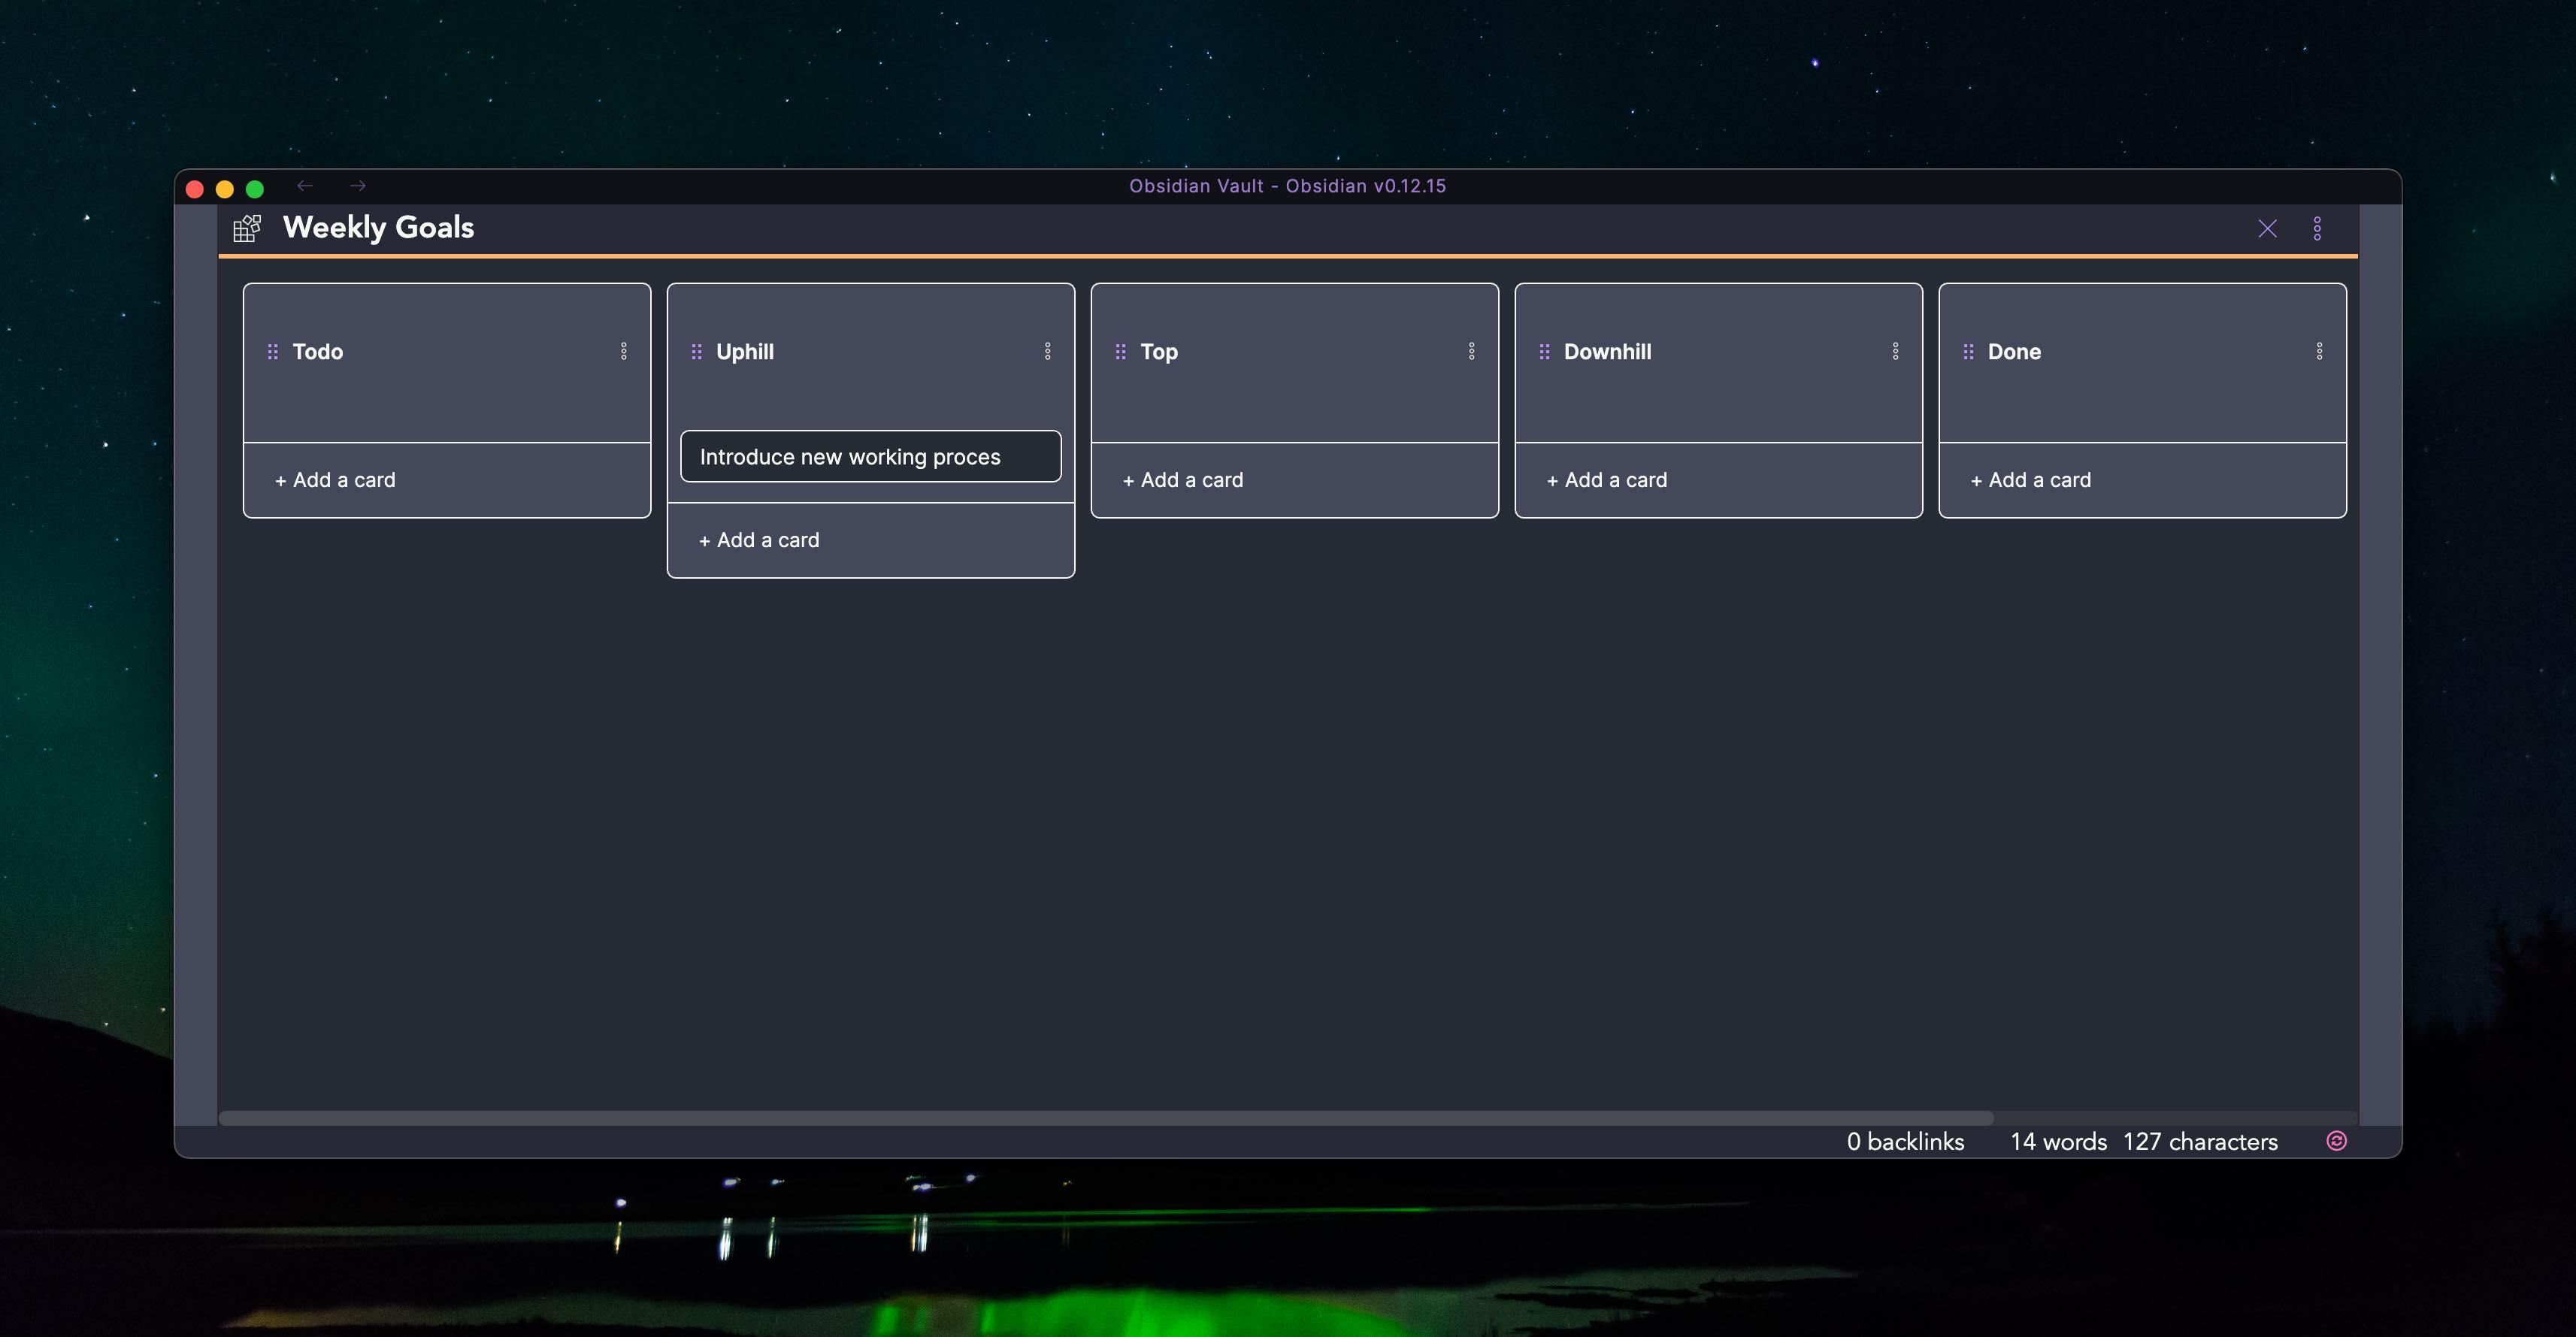Open the pane's more options menu
This screenshot has width=2576, height=1337.
tap(2317, 228)
